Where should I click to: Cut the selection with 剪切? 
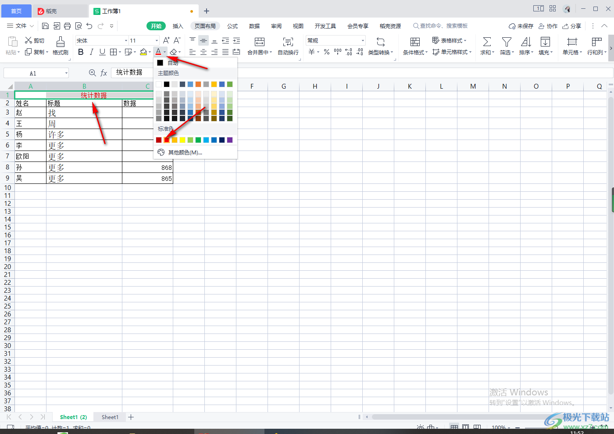[35, 40]
